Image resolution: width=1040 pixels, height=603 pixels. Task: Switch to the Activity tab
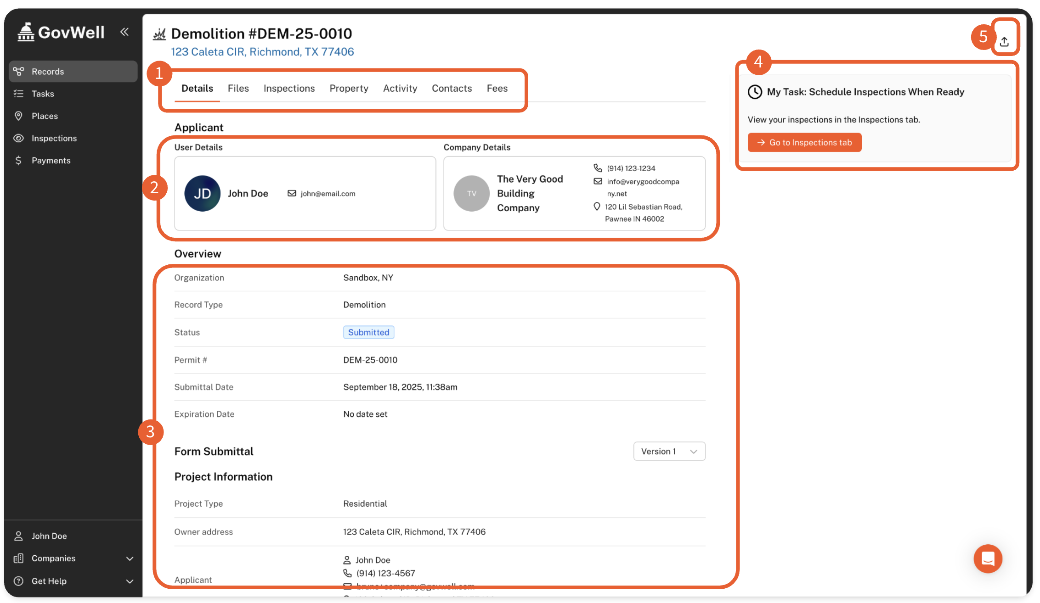[400, 88]
